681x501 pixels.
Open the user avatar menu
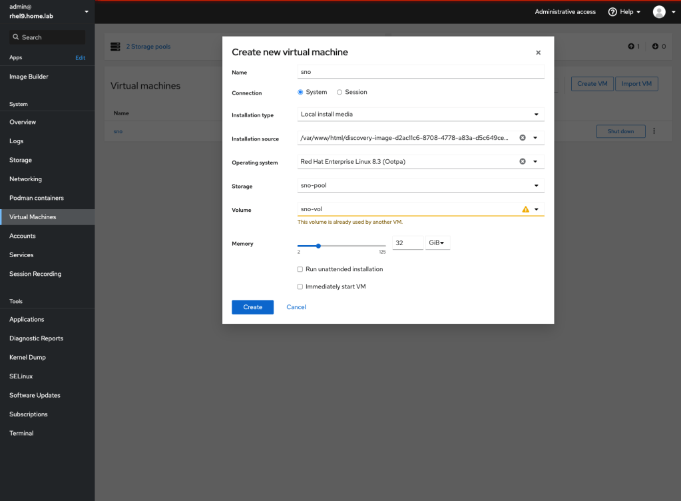(659, 12)
